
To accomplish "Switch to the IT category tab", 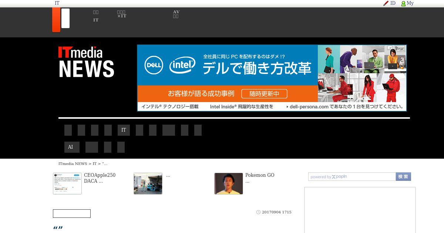I will (x=124, y=130).
